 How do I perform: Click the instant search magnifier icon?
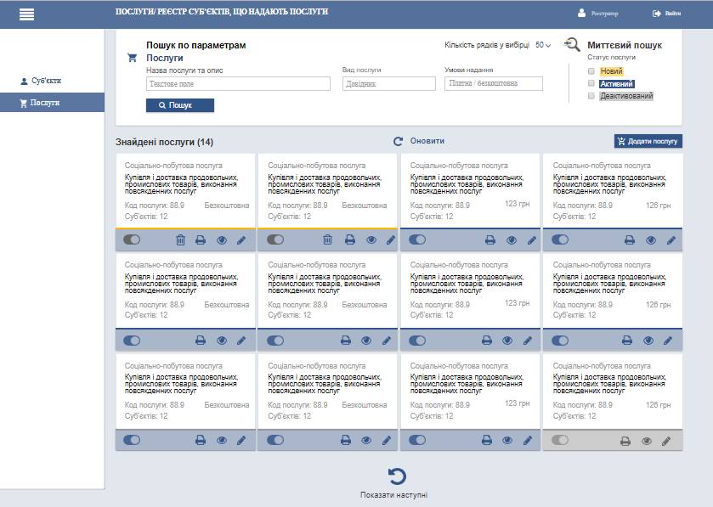[x=573, y=46]
